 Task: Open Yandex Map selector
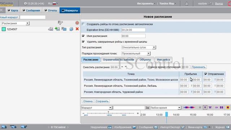pyautogui.click(x=167, y=4)
